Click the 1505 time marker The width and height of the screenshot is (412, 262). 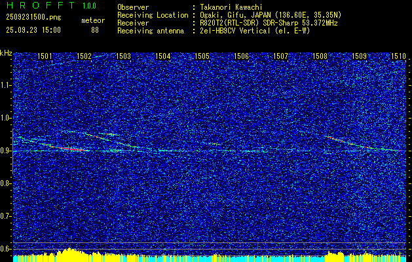(x=202, y=56)
